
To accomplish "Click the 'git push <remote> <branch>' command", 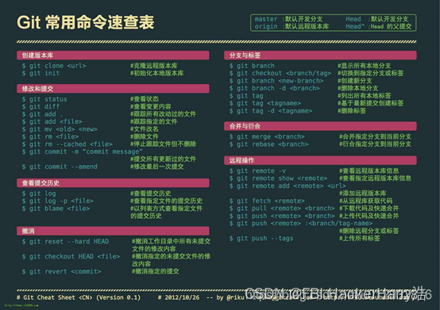I will point(282,216).
